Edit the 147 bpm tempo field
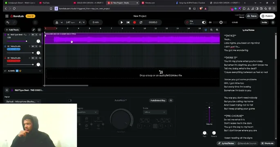The height and width of the screenshot is (147, 280). coord(70,22)
